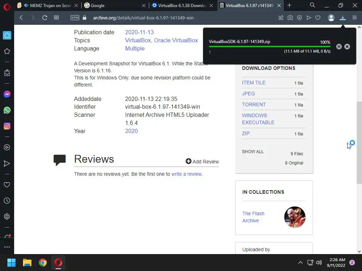The width and height of the screenshot is (362, 271).
Task: Open the profile account icon
Action: (331, 18)
